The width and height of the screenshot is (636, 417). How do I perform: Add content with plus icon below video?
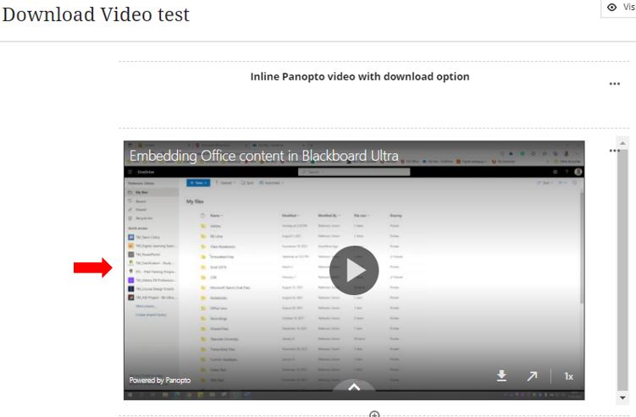pyautogui.click(x=374, y=414)
